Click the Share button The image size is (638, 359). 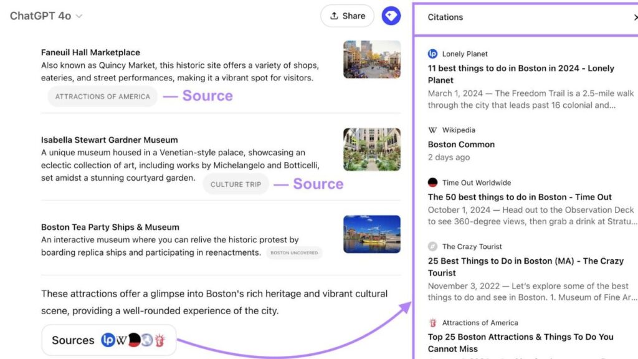pyautogui.click(x=347, y=16)
